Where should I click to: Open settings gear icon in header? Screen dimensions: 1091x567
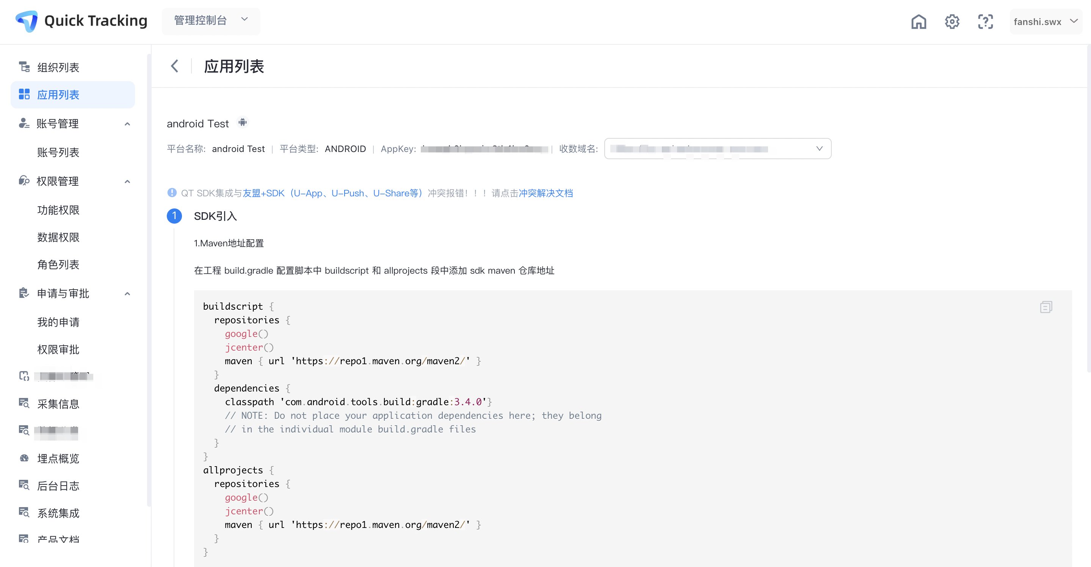(951, 22)
